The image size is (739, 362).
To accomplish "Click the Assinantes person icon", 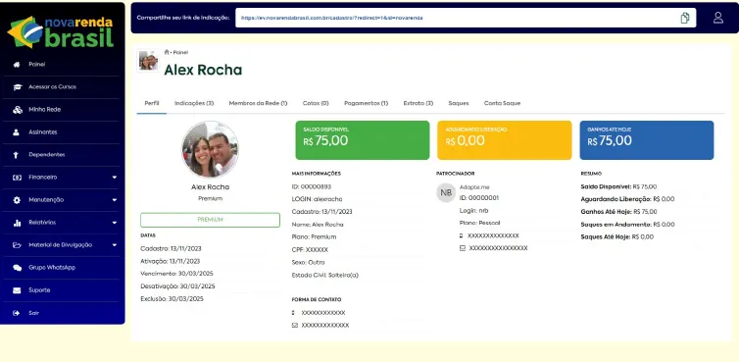I will click(17, 132).
